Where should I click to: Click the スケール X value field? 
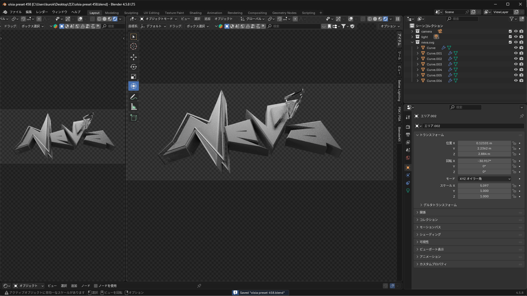pyautogui.click(x=484, y=186)
